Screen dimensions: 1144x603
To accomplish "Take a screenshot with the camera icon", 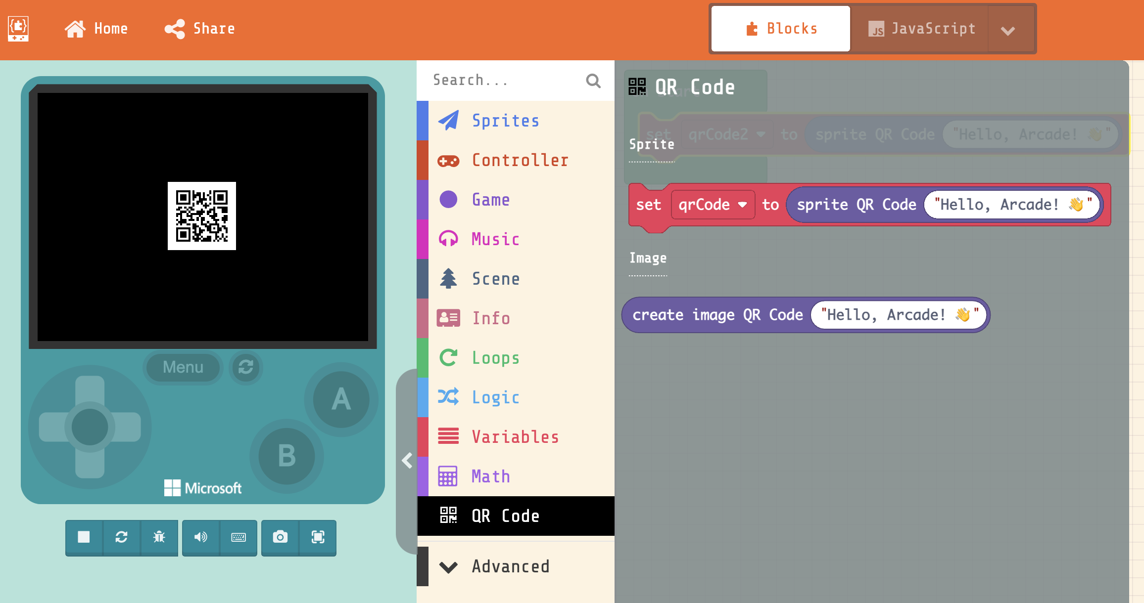I will point(280,537).
